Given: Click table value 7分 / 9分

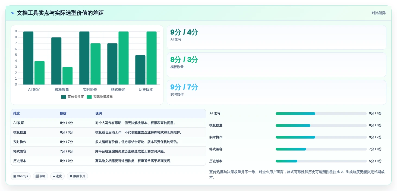Looking at the screenshot, I should pyautogui.click(x=67, y=151).
